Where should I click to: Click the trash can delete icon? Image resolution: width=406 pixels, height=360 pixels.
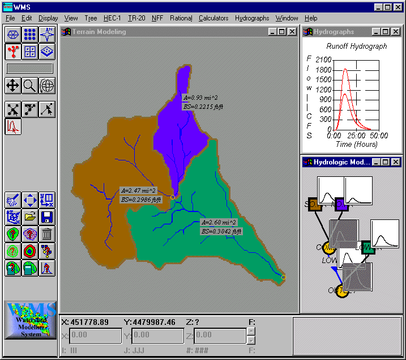tap(47, 234)
